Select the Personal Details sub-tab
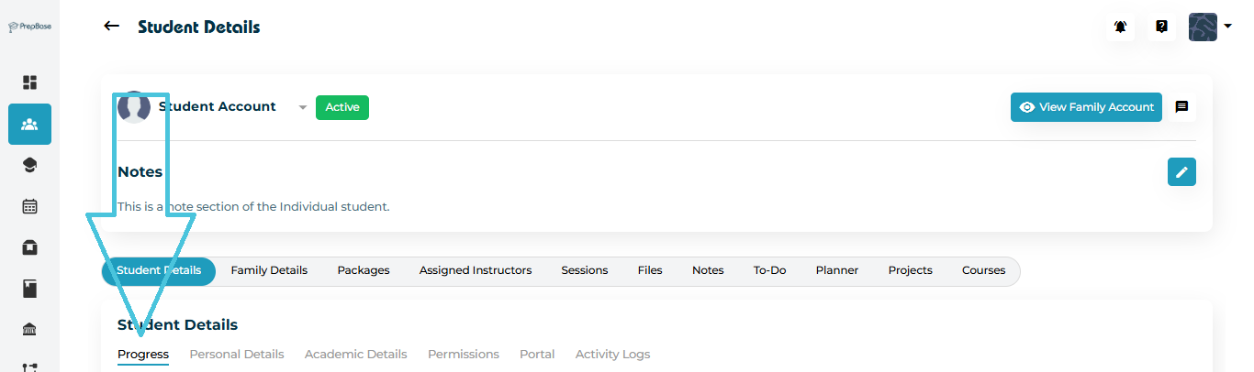This screenshot has height=372, width=1254. [x=237, y=355]
